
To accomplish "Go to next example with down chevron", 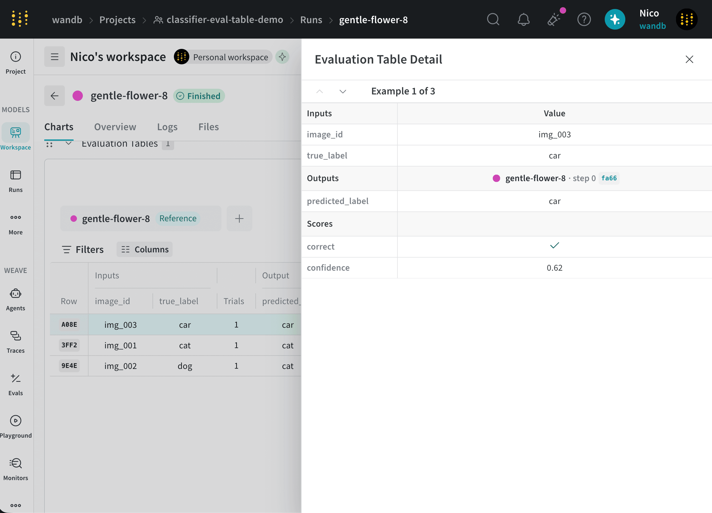I will tap(343, 91).
